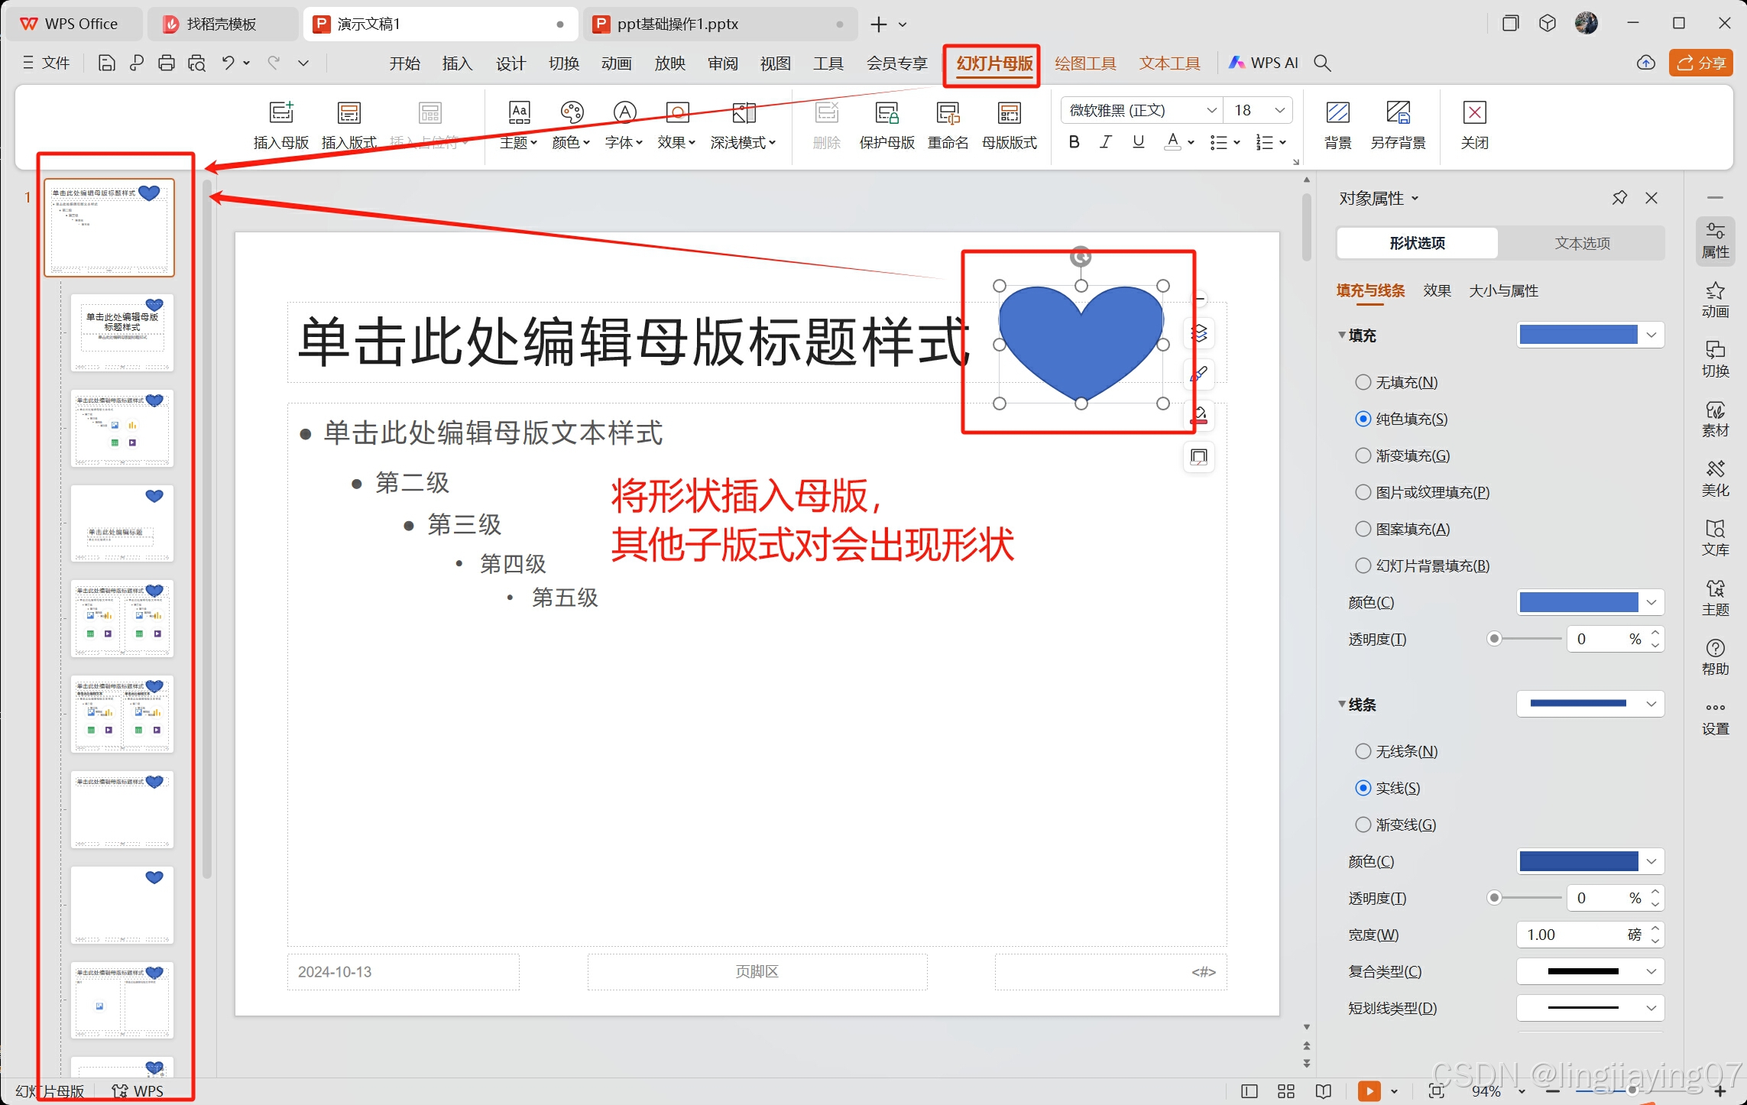Open the Text Options (文本选项) tab

pyautogui.click(x=1582, y=243)
